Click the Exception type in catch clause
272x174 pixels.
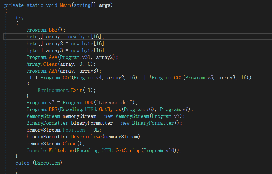point(47,163)
